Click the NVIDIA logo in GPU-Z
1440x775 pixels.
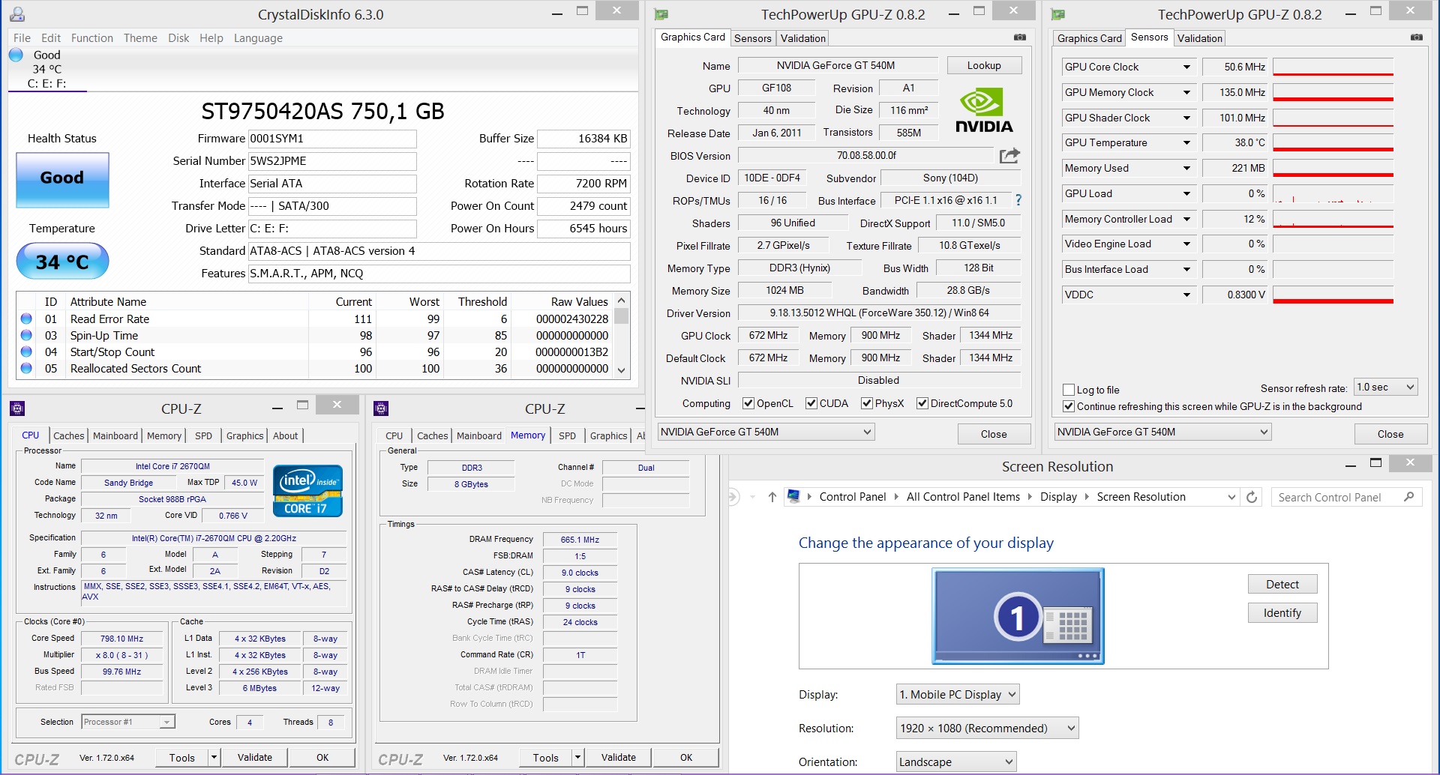[983, 112]
